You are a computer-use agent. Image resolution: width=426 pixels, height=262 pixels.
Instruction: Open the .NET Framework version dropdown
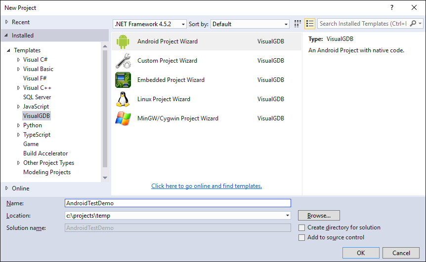click(x=150, y=24)
